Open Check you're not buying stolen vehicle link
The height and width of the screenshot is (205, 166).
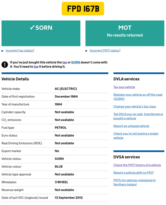click(x=136, y=136)
